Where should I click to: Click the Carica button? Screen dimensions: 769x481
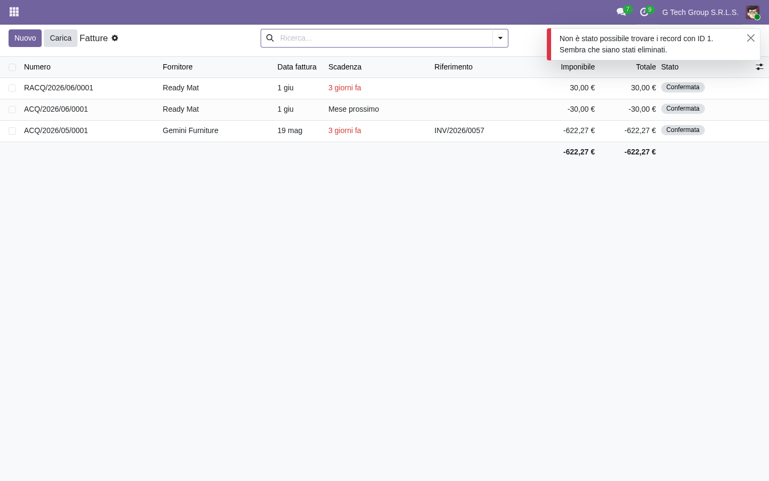click(60, 38)
